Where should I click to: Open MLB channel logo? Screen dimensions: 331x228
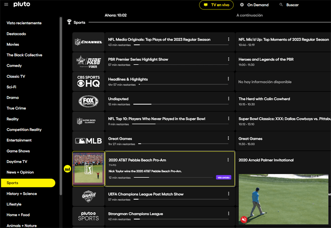(88, 141)
